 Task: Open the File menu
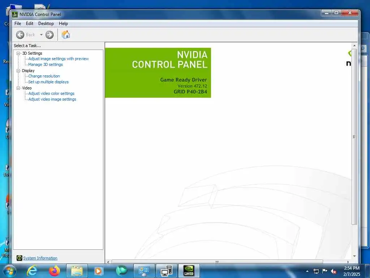[x=18, y=24]
